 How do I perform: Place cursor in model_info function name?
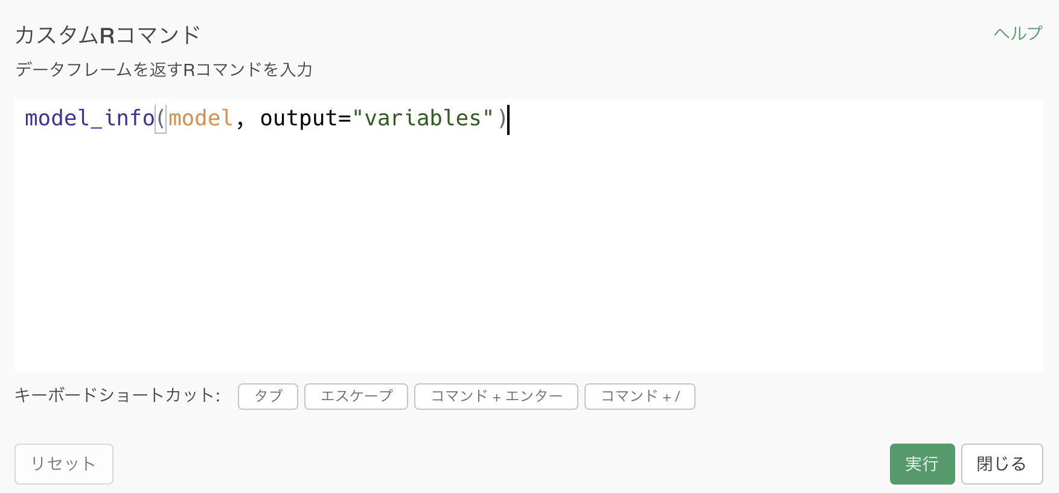click(x=89, y=118)
